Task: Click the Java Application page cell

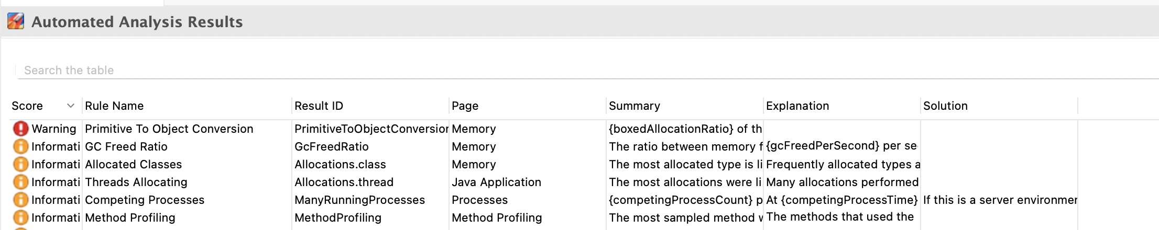Action: pyautogui.click(x=496, y=182)
